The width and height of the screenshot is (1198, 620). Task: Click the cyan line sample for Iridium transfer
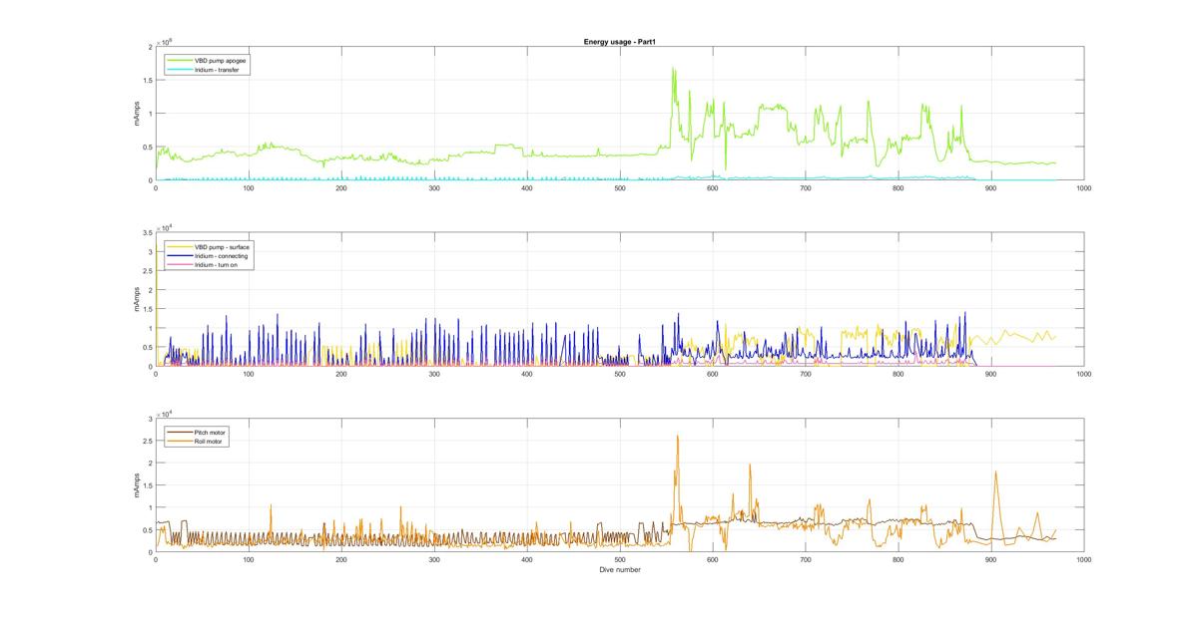pyautogui.click(x=180, y=70)
